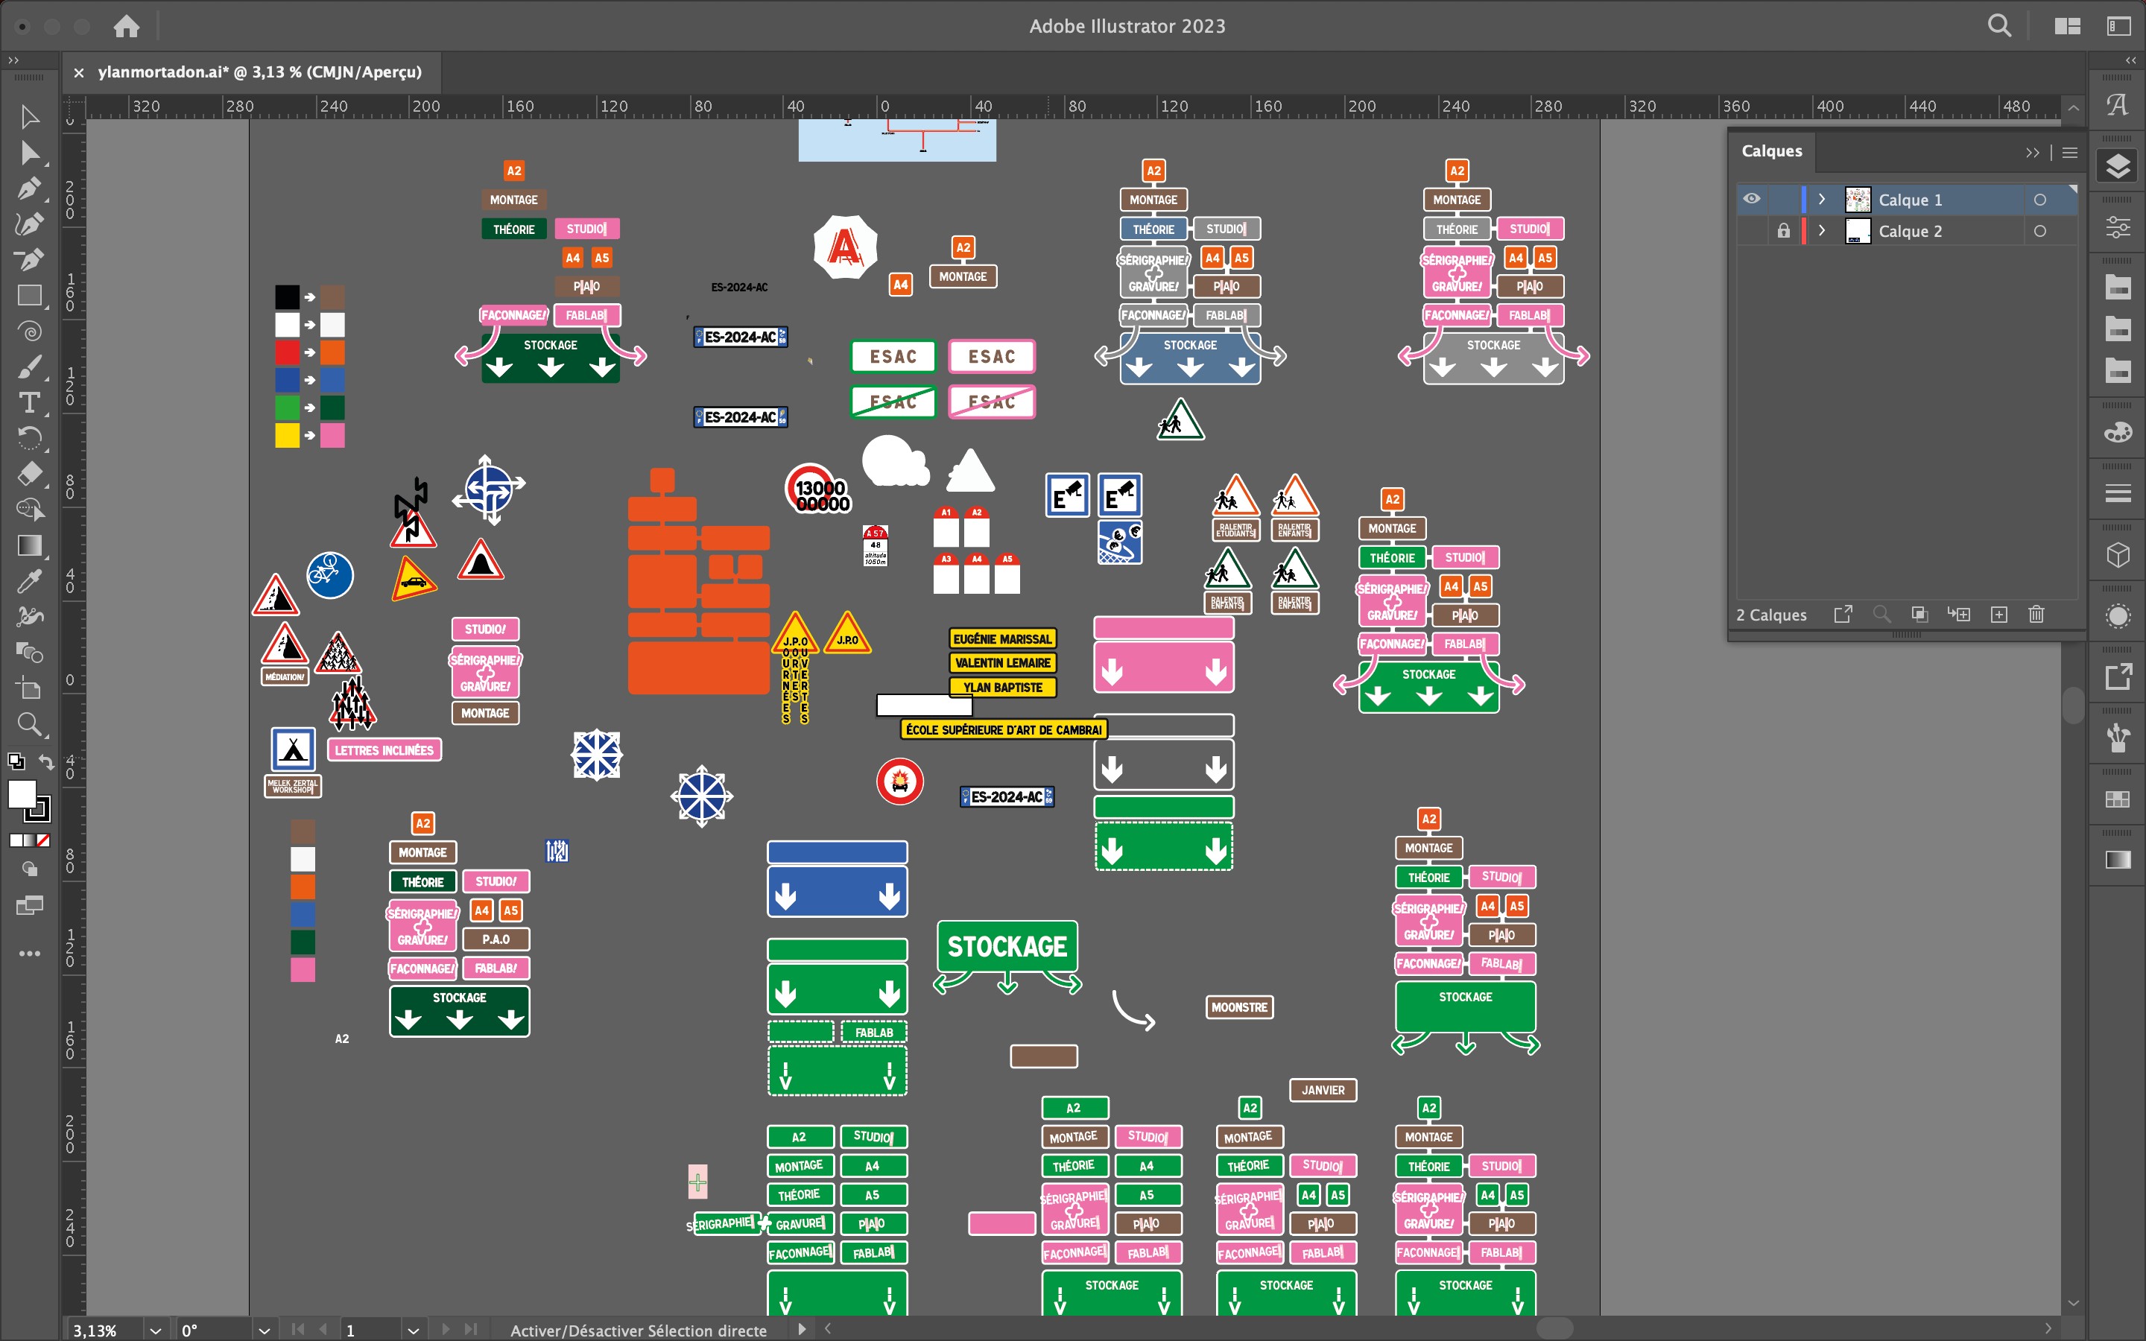Select the Zoom tool
The image size is (2146, 1341).
tap(28, 725)
